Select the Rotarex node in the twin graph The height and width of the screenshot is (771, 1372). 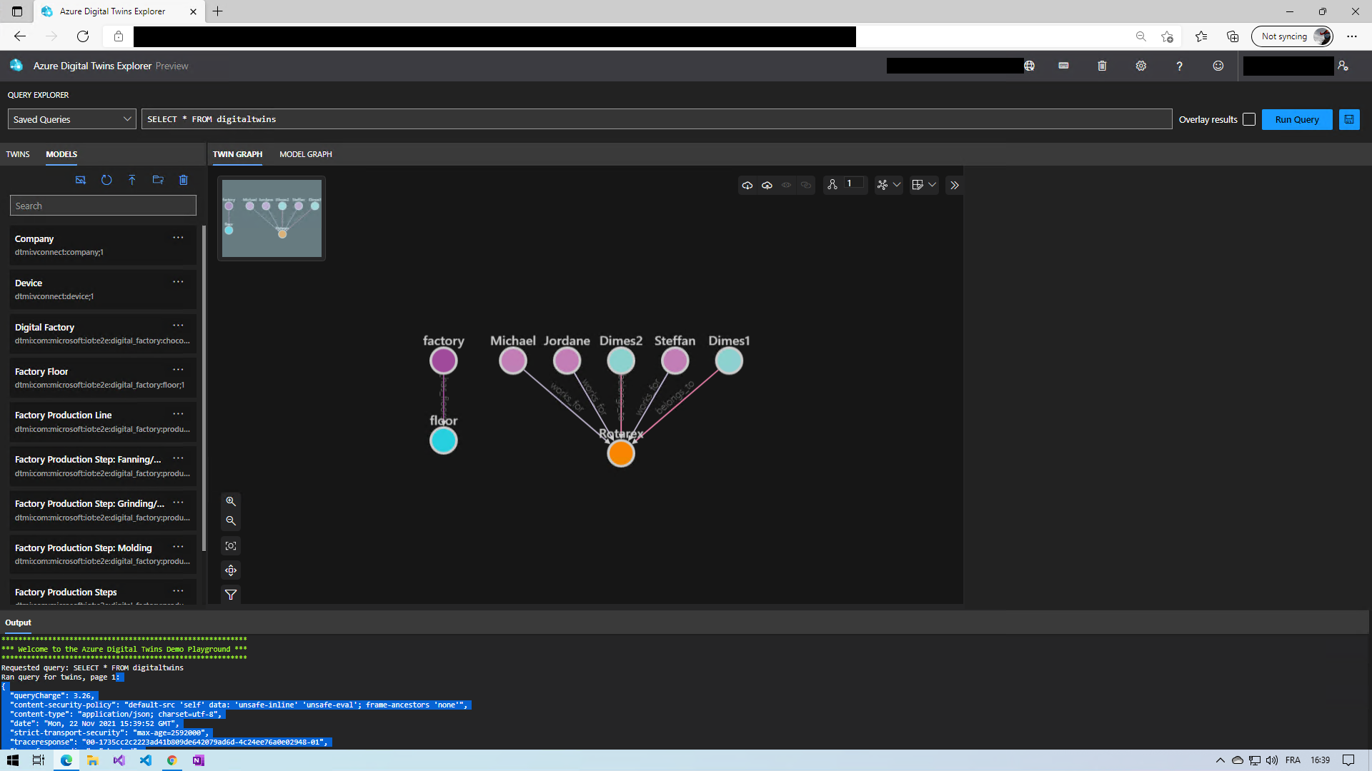620,453
